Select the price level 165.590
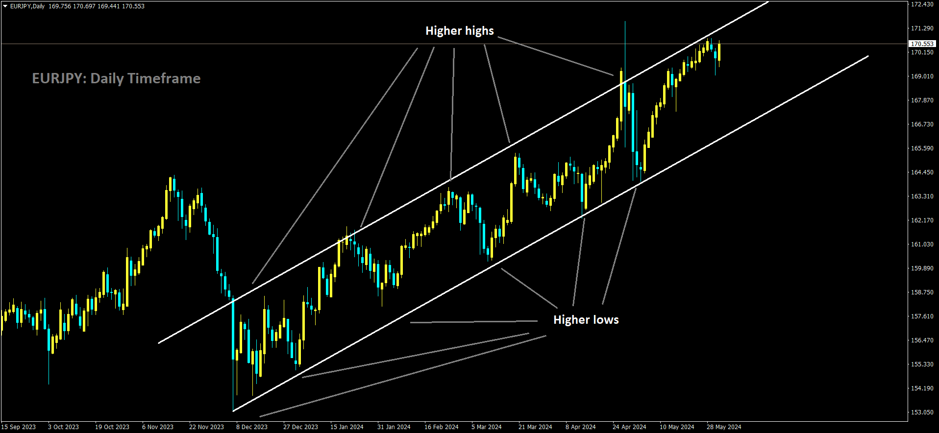Screen dimensions: 939x433 pyautogui.click(x=922, y=148)
